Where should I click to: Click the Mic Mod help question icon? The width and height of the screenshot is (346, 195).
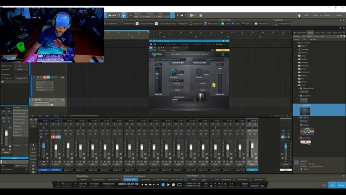223,54
